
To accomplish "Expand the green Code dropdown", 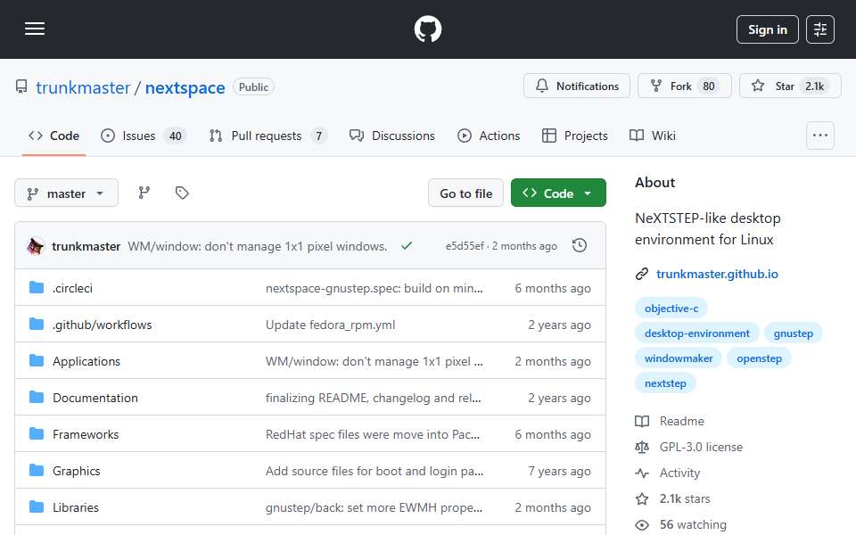I will pos(558,193).
